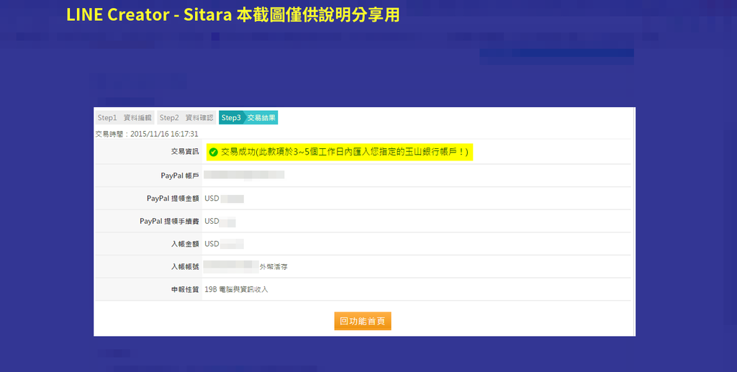
Task: Click the PayPal 帳戶 label
Action: point(179,176)
